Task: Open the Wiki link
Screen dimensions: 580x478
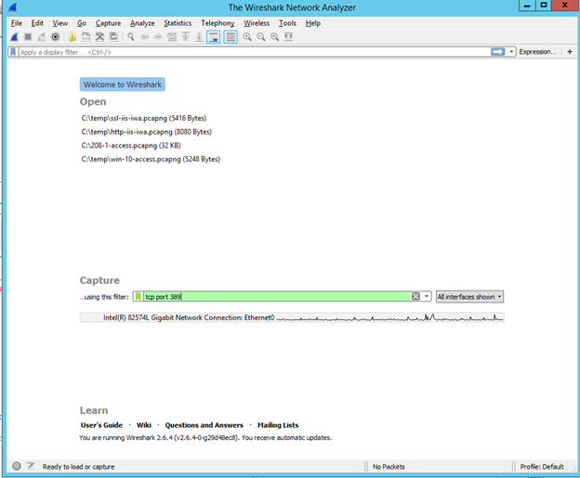Action: [x=144, y=425]
